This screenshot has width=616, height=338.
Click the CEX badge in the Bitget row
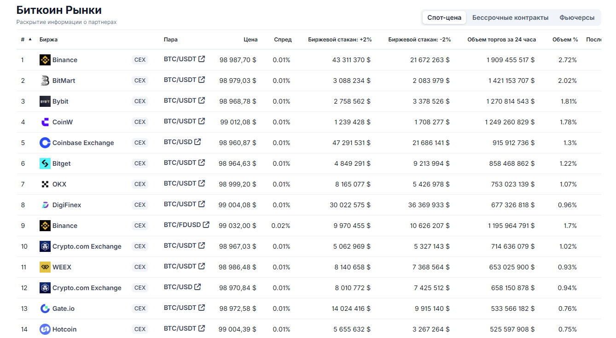pos(140,163)
